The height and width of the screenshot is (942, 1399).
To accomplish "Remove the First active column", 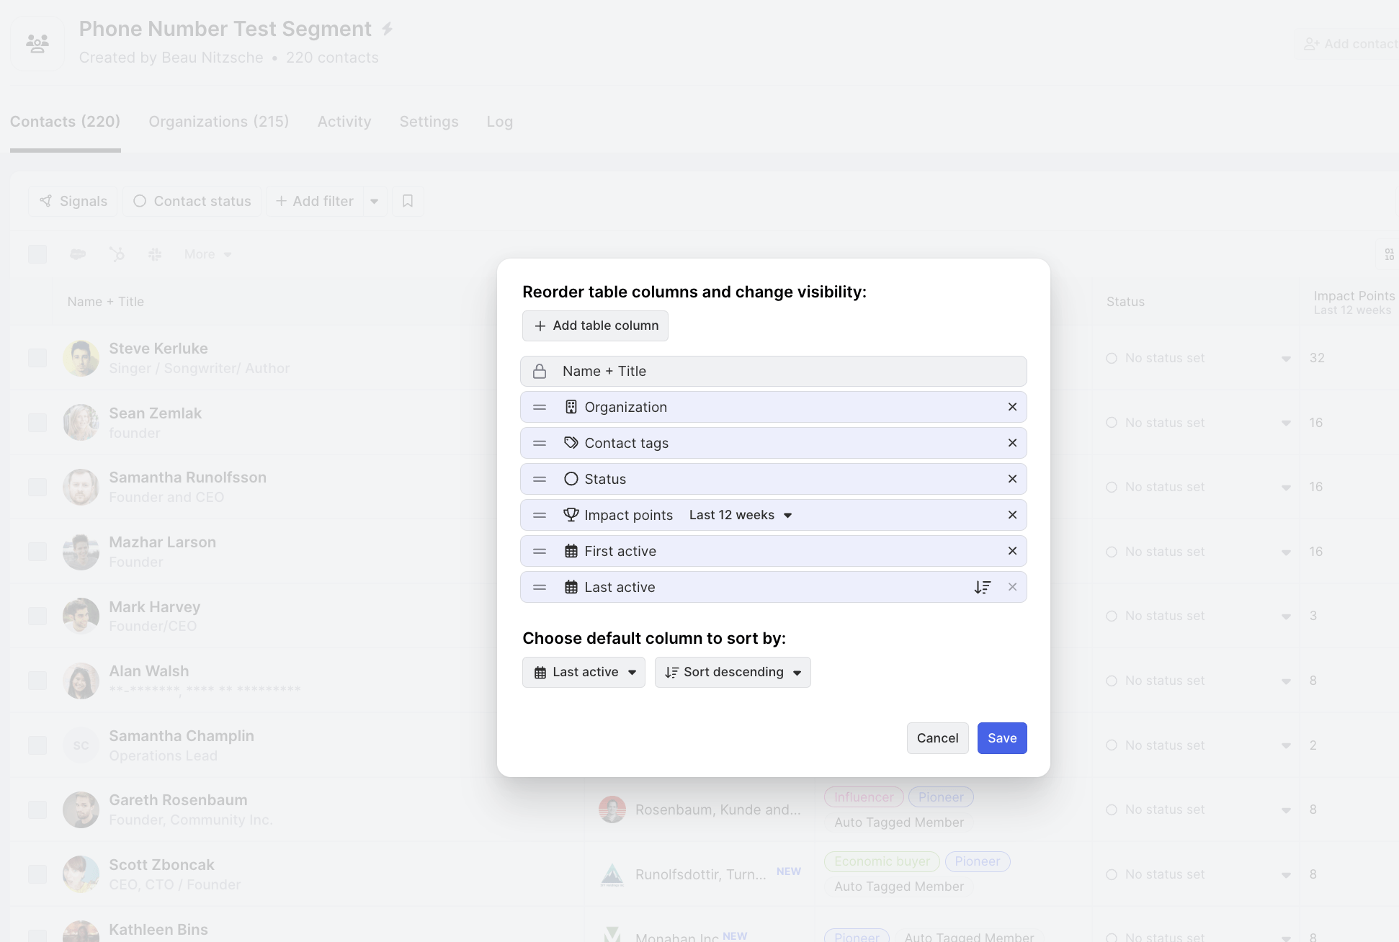I will 1012,551.
